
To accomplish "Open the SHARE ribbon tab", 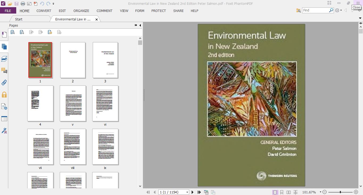I will (x=178, y=11).
